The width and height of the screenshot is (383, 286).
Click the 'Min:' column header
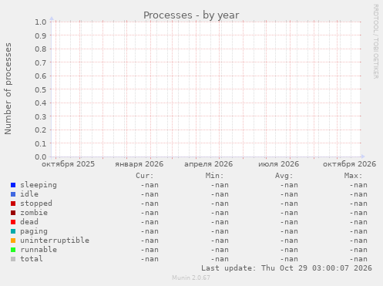click(214, 176)
